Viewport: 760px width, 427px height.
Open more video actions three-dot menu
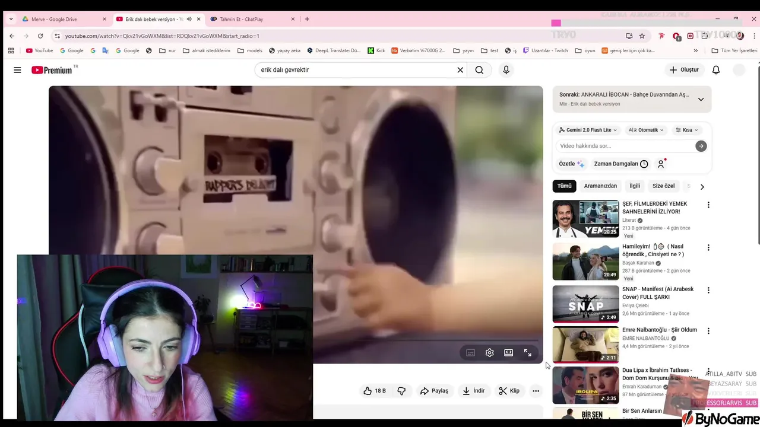[536, 391]
